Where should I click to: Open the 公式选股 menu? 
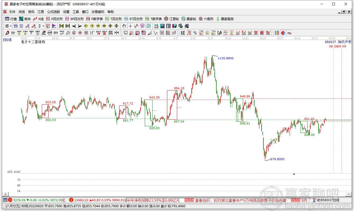(x=53, y=12)
